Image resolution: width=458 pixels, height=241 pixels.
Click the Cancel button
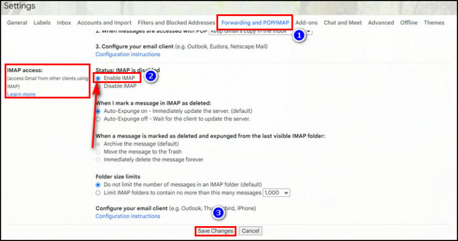(250, 231)
